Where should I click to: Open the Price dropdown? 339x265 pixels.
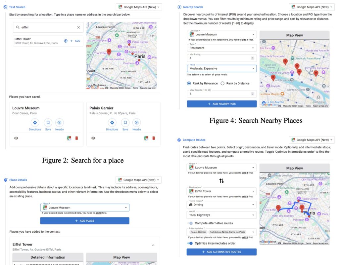pos(222,68)
